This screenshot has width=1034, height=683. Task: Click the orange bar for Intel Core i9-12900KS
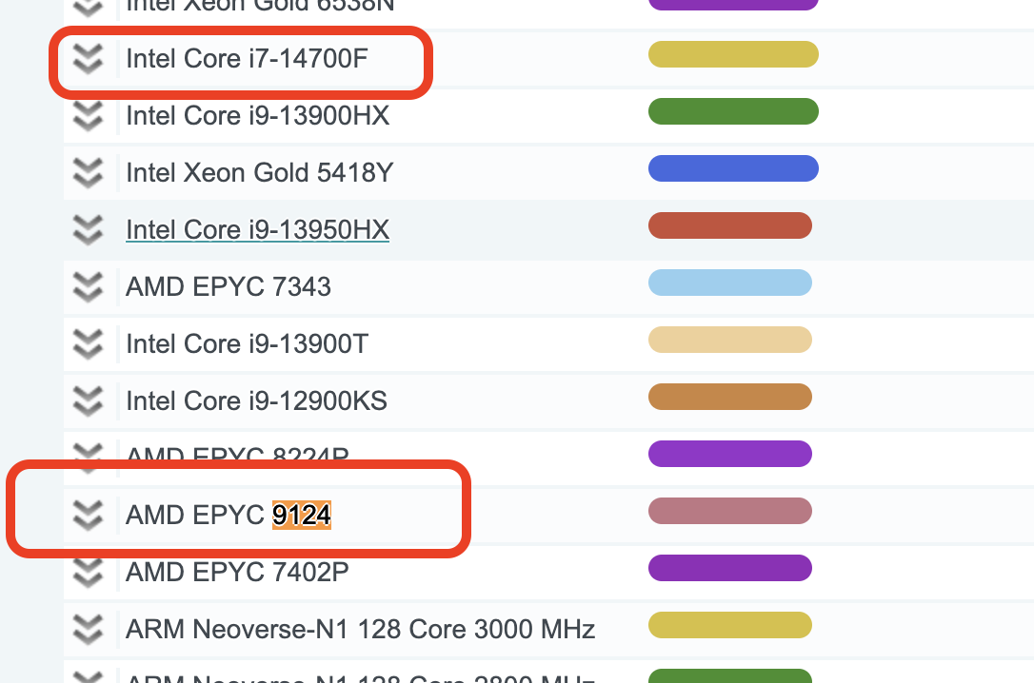(x=730, y=397)
